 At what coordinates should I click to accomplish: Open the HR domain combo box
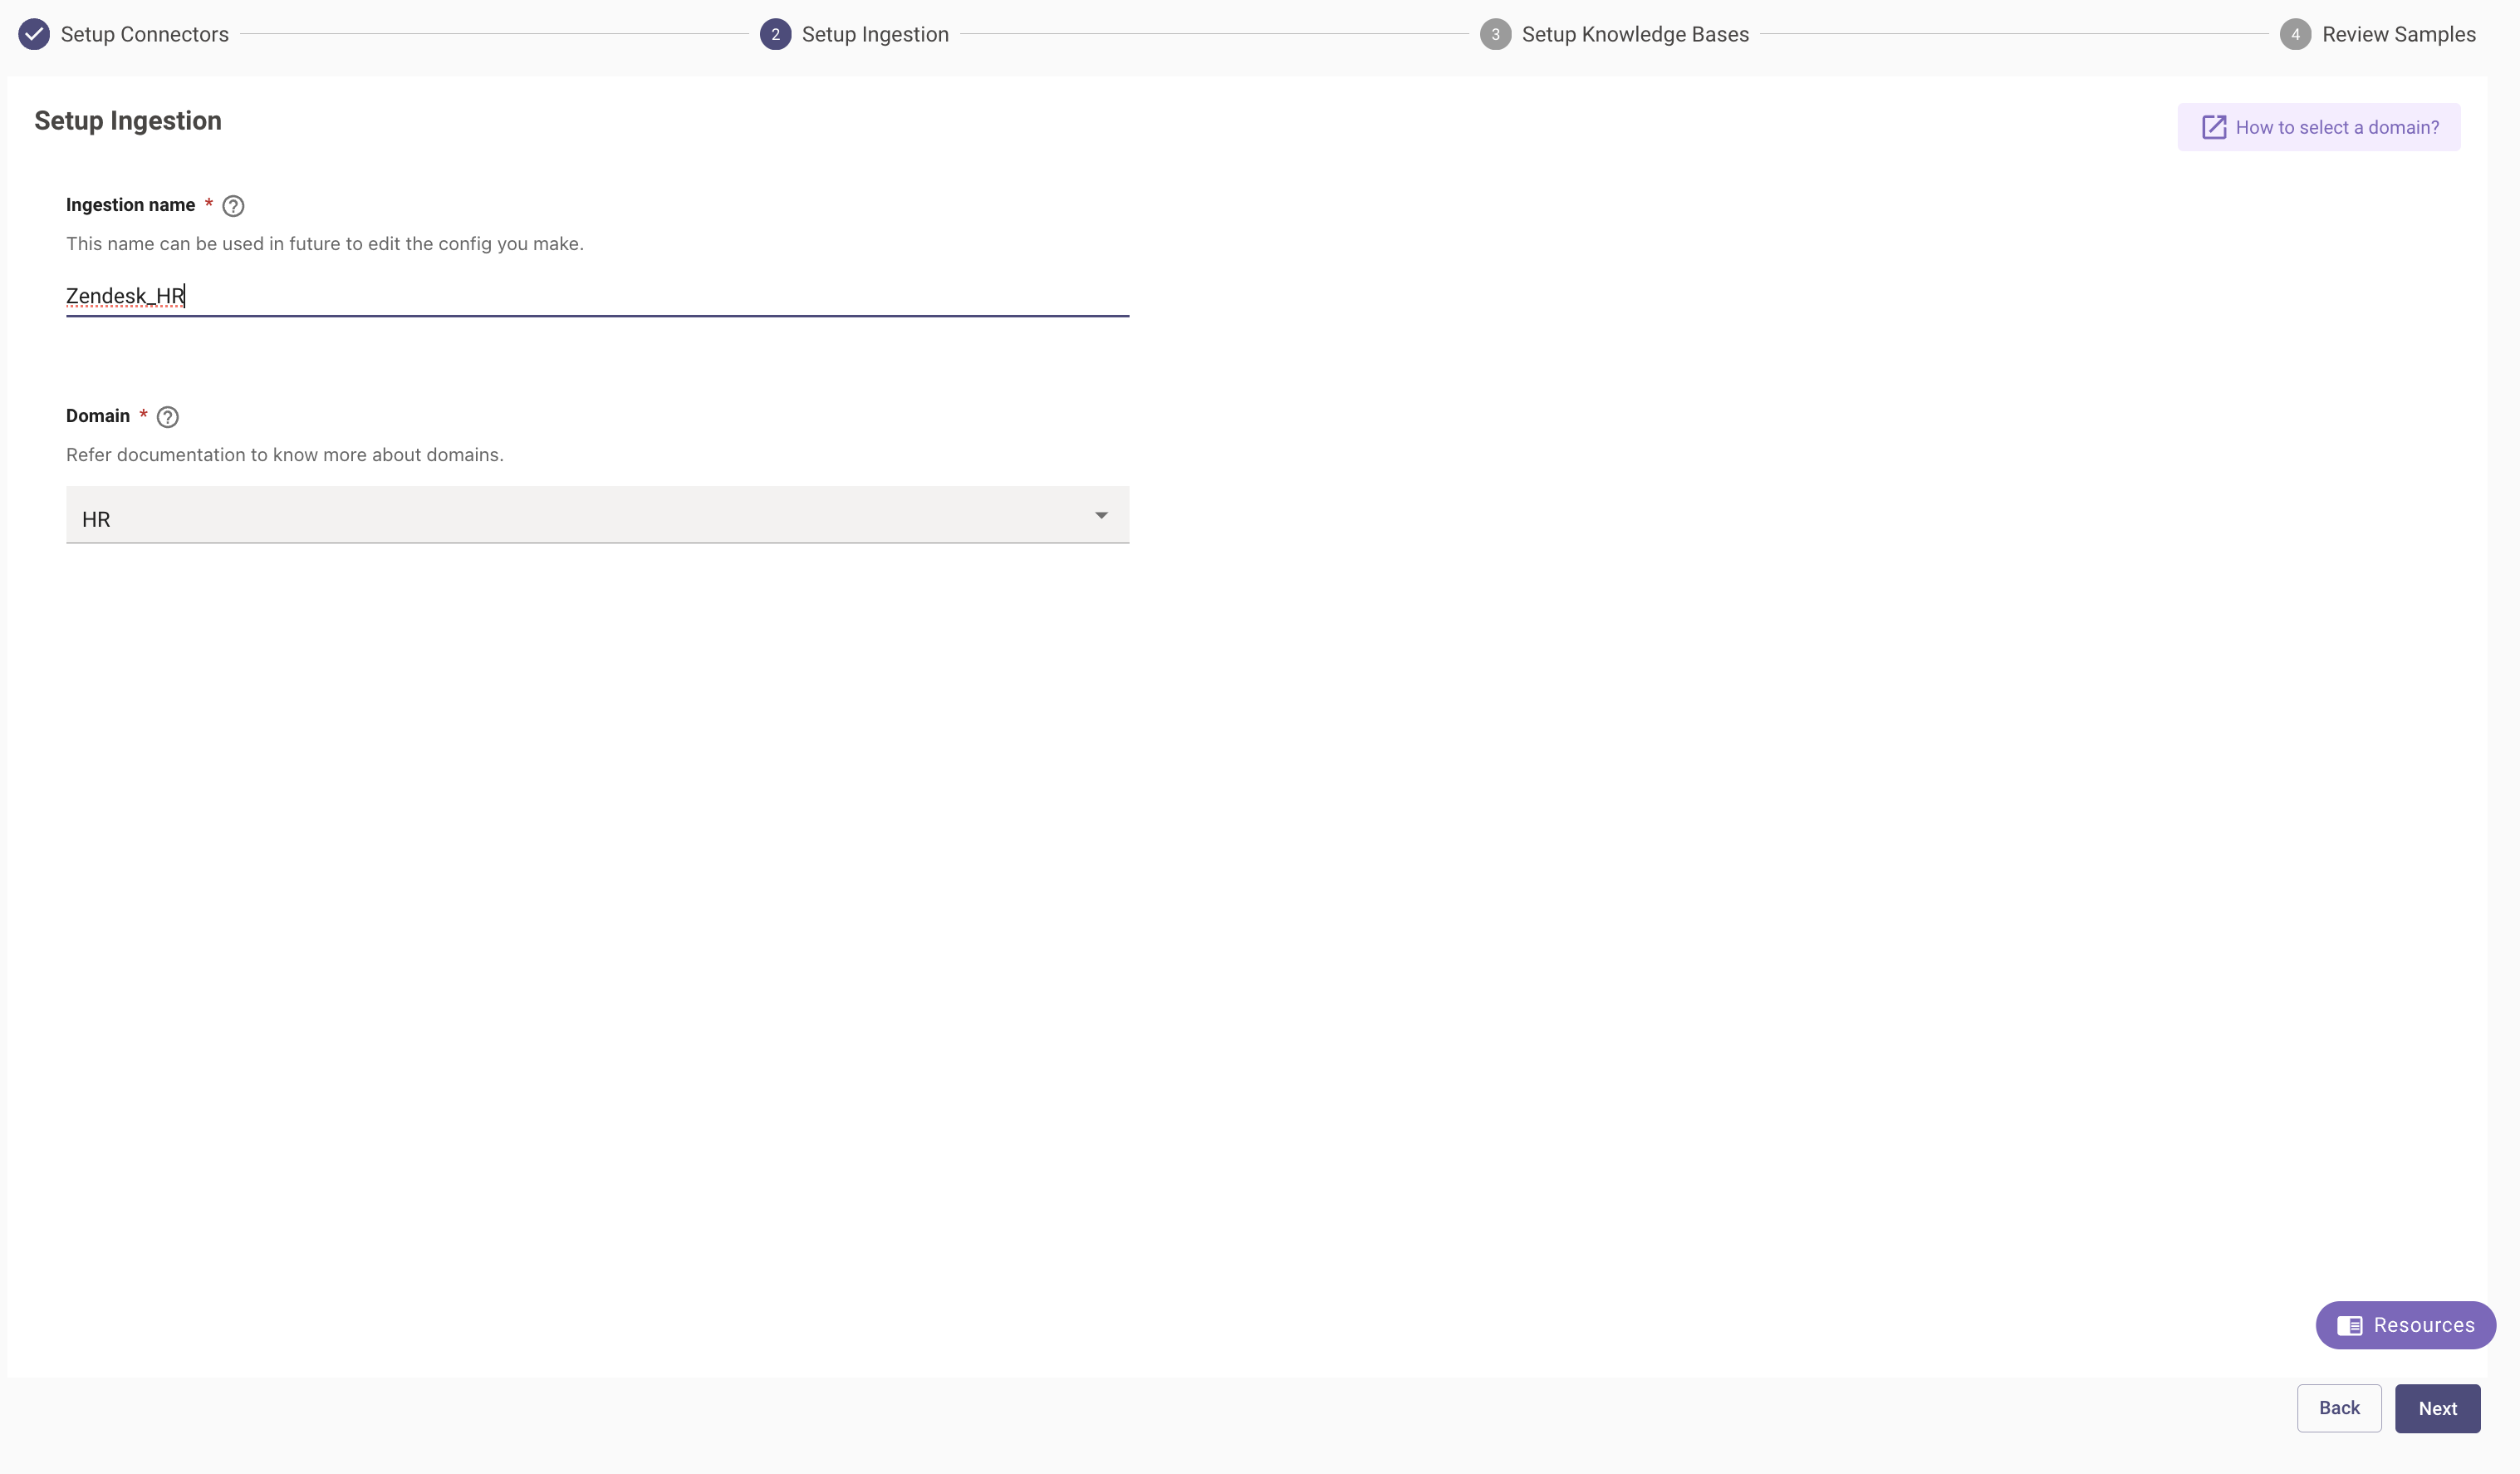coord(597,515)
